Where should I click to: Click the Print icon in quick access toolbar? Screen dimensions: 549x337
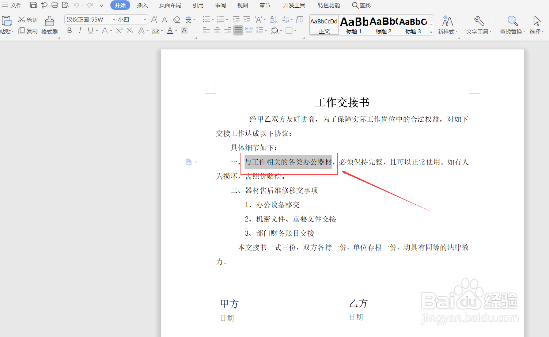pos(55,5)
